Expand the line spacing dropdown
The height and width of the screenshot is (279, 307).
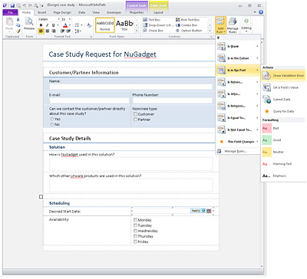tap(81, 31)
